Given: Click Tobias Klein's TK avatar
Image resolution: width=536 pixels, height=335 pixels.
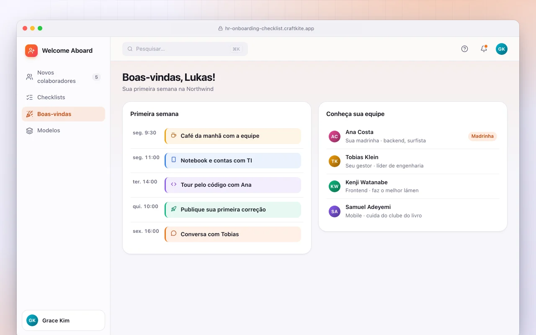Looking at the screenshot, I should (335, 161).
